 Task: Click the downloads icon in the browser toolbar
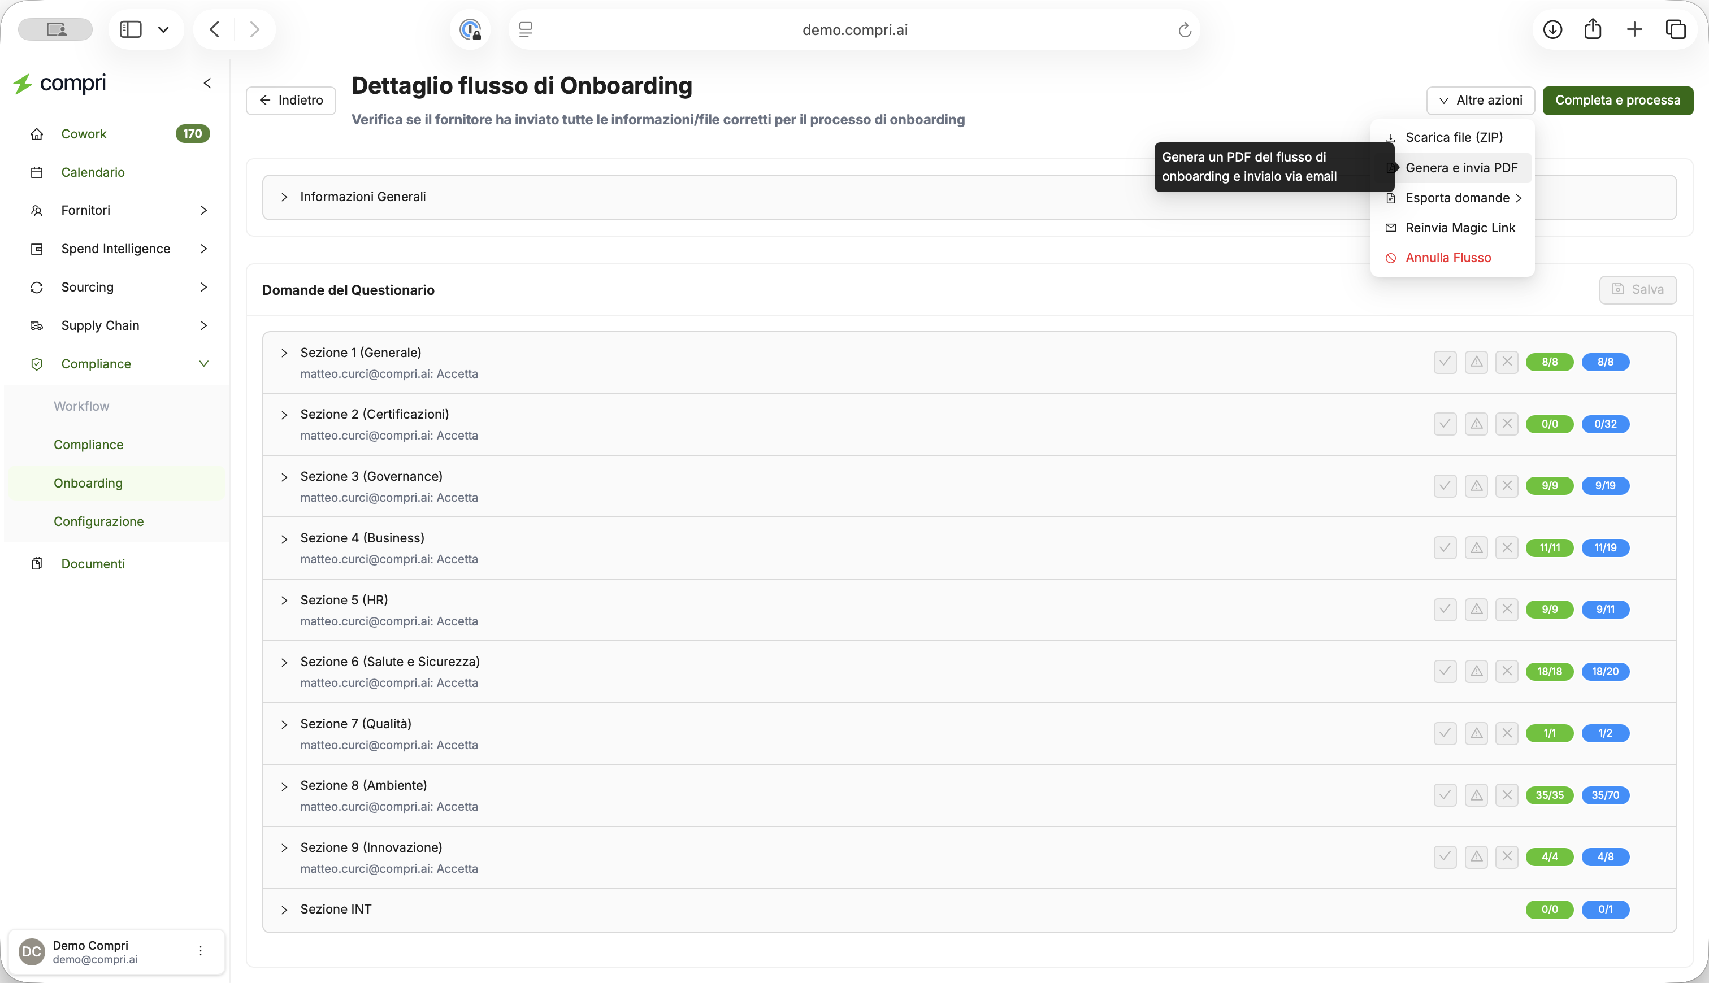1552,30
